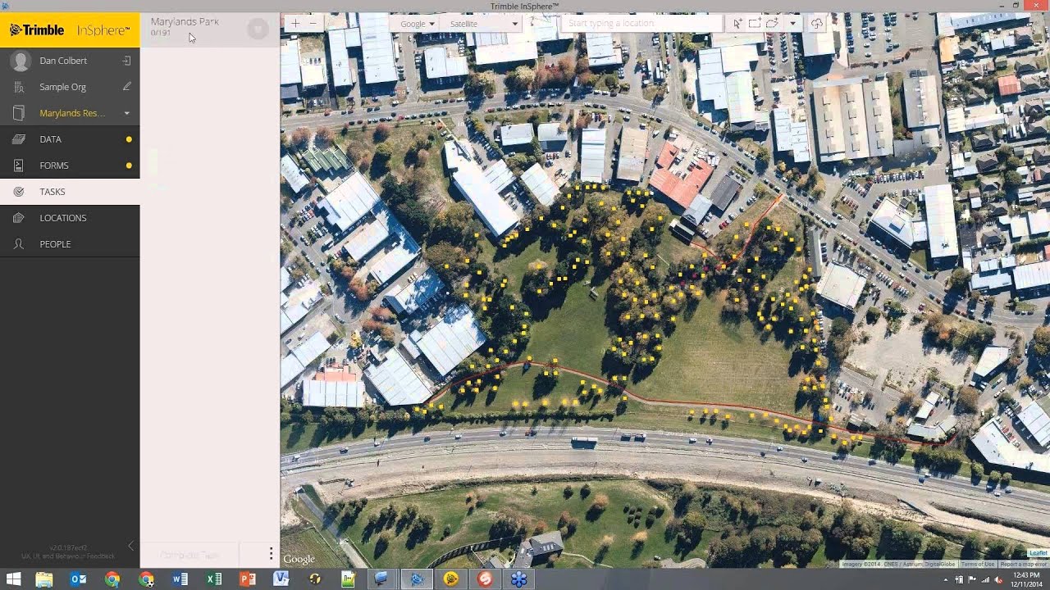This screenshot has width=1050, height=590.
Task: Open the FORMS section
Action: click(70, 166)
